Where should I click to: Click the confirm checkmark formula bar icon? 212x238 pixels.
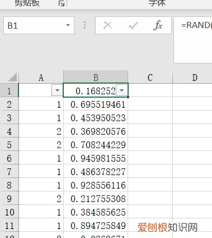133,25
